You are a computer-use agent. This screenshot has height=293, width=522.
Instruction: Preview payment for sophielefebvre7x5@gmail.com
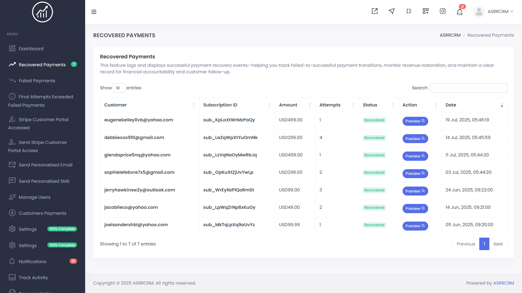coord(415,174)
